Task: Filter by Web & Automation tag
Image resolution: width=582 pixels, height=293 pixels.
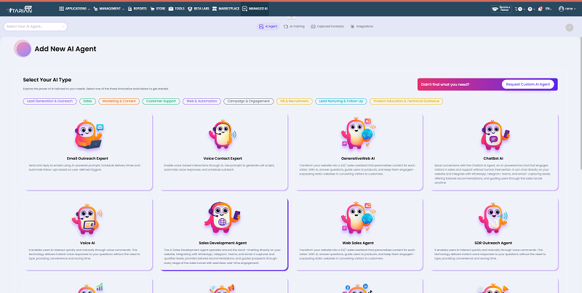Action: (202, 101)
